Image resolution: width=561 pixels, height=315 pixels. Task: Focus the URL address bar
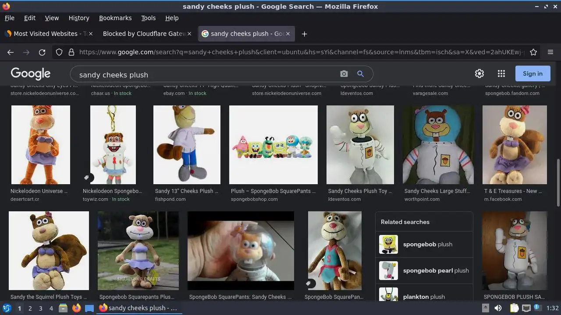tap(302, 52)
